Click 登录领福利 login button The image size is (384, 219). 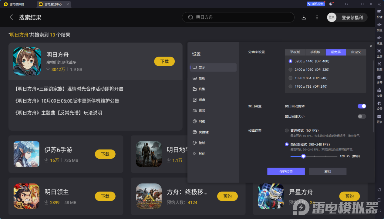pyautogui.click(x=347, y=18)
